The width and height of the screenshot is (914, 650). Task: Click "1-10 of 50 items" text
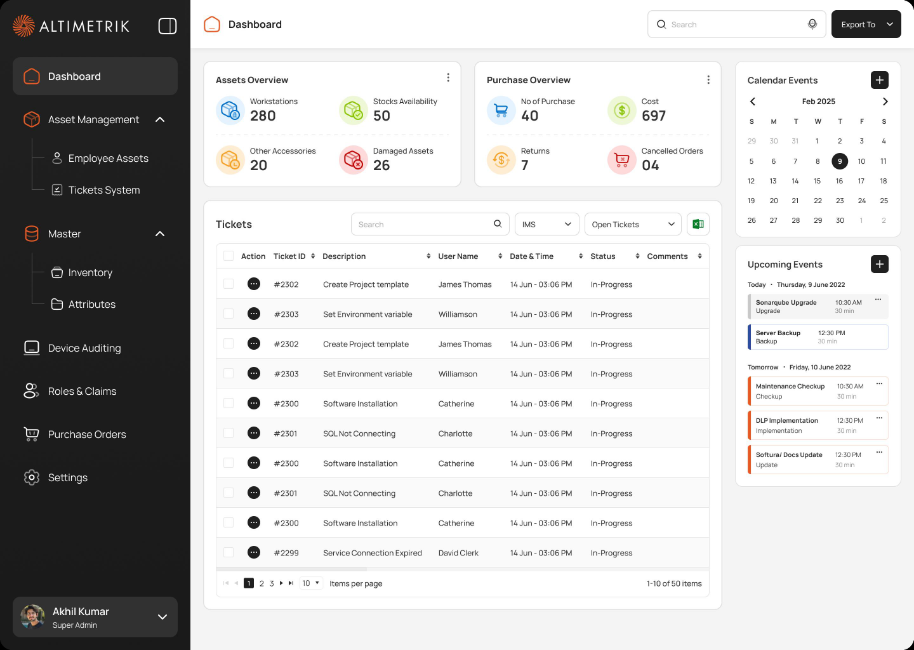click(x=674, y=583)
